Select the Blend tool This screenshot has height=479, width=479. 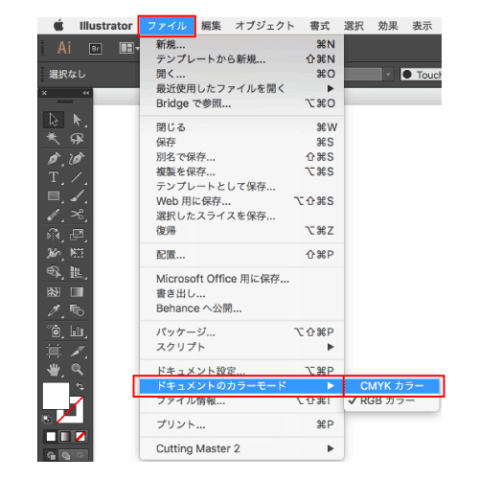[77, 310]
